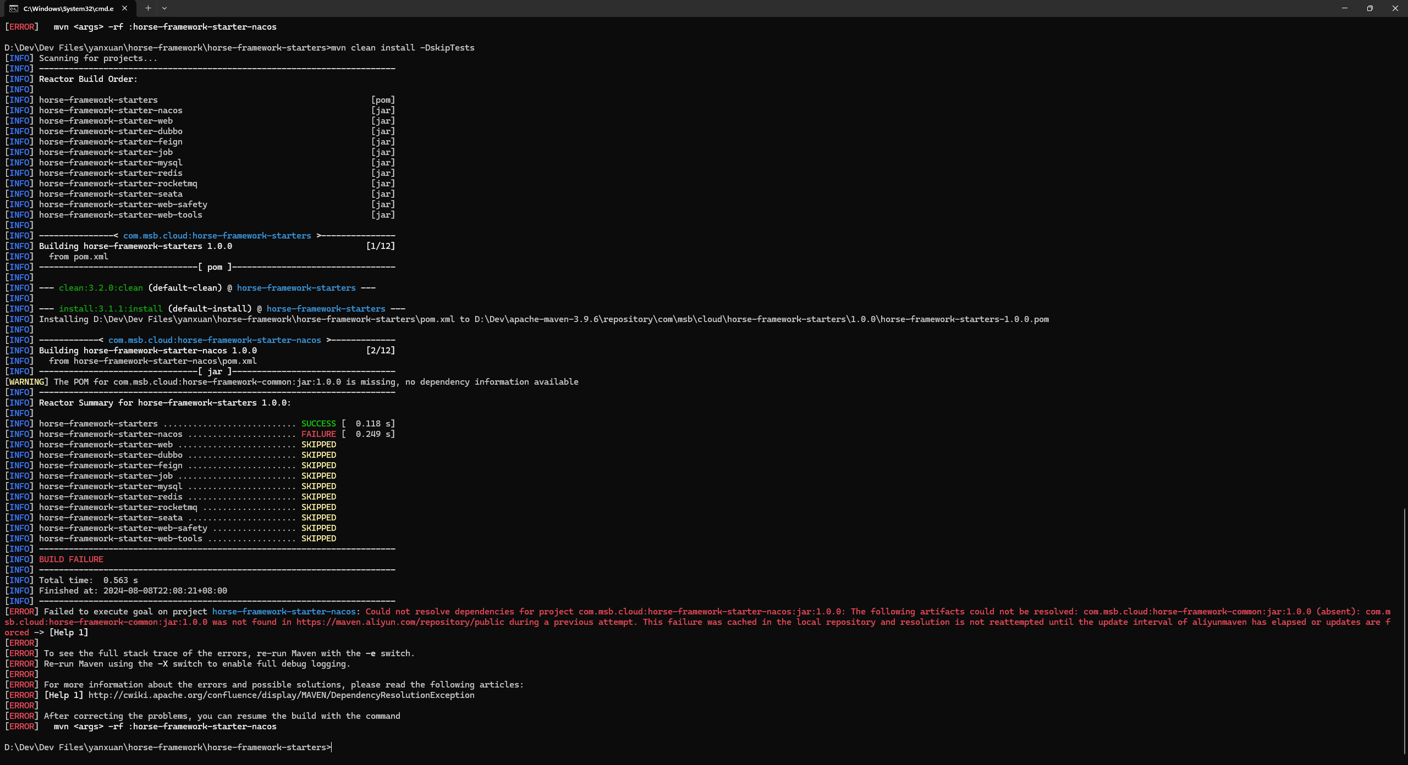Click 'The POM for com.msb.cloud:horse-framework-common' warning message
Image resolution: width=1408 pixels, height=765 pixels.
click(x=316, y=382)
